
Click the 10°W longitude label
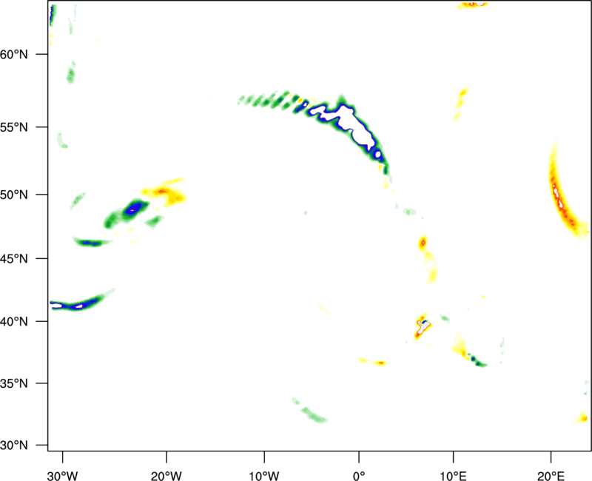coord(264,476)
